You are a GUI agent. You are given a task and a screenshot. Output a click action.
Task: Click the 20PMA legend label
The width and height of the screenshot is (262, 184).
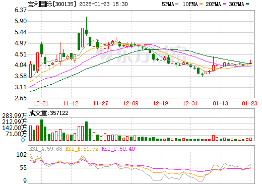tap(213, 4)
